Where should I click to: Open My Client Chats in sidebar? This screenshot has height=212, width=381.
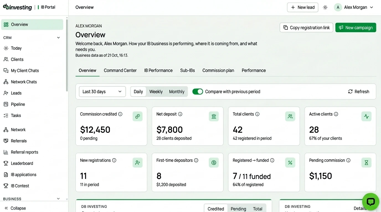[x=32, y=71]
